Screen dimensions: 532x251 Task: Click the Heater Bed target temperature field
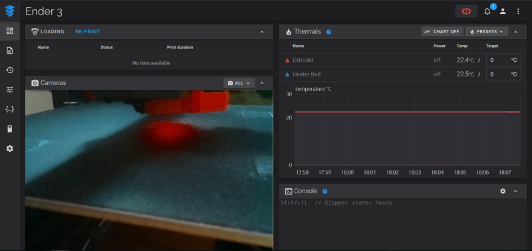coord(503,74)
